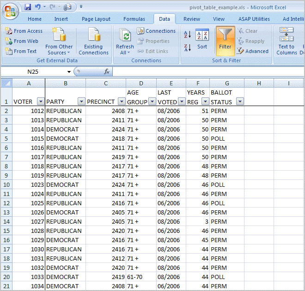Open the PARTY column filter dropdown
Image resolution: width=305 pixels, height=291 pixels.
pos(81,102)
